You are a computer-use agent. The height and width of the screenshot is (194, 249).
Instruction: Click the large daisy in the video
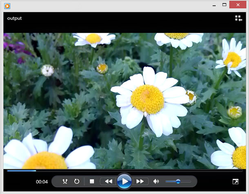150,101
